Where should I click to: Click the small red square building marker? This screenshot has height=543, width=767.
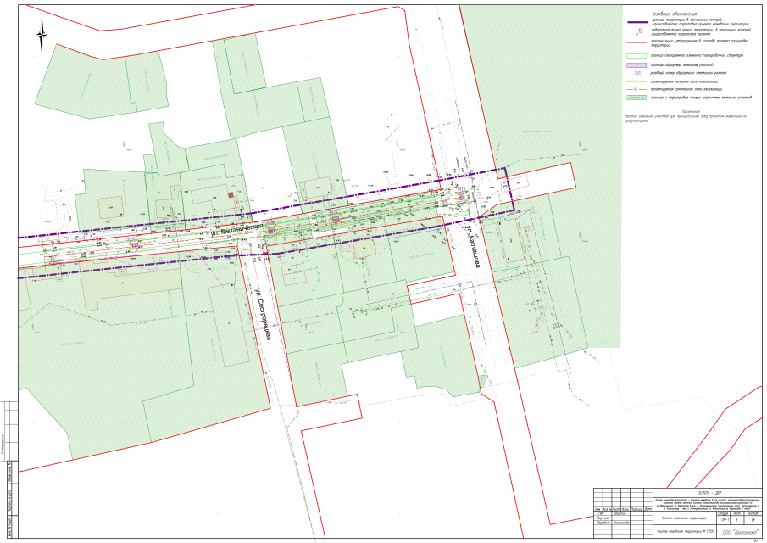[x=231, y=195]
